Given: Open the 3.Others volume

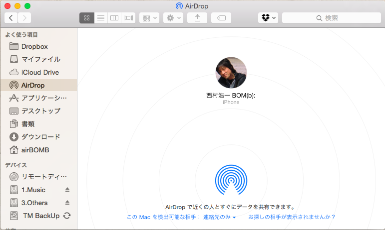Looking at the screenshot, I should coord(34,203).
